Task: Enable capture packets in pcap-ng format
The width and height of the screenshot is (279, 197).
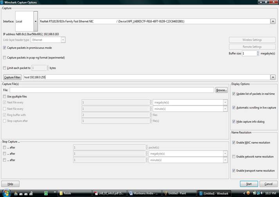Action: coord(4,57)
